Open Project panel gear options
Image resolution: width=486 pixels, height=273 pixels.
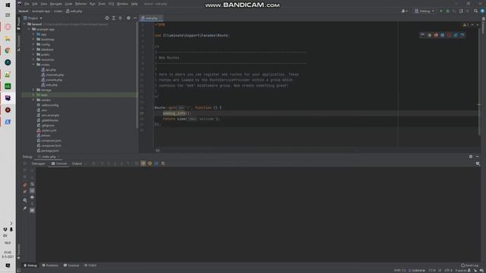click(128, 18)
